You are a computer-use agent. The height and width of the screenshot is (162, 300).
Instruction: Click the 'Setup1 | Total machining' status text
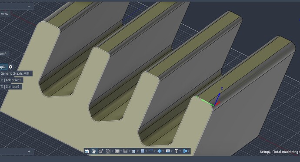click(x=280, y=152)
